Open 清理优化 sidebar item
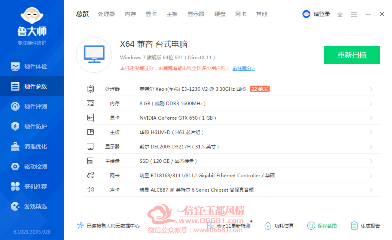This screenshot has width=392, height=240. [32, 146]
